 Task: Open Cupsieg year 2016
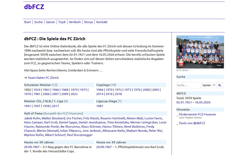(x=109, y=94)
